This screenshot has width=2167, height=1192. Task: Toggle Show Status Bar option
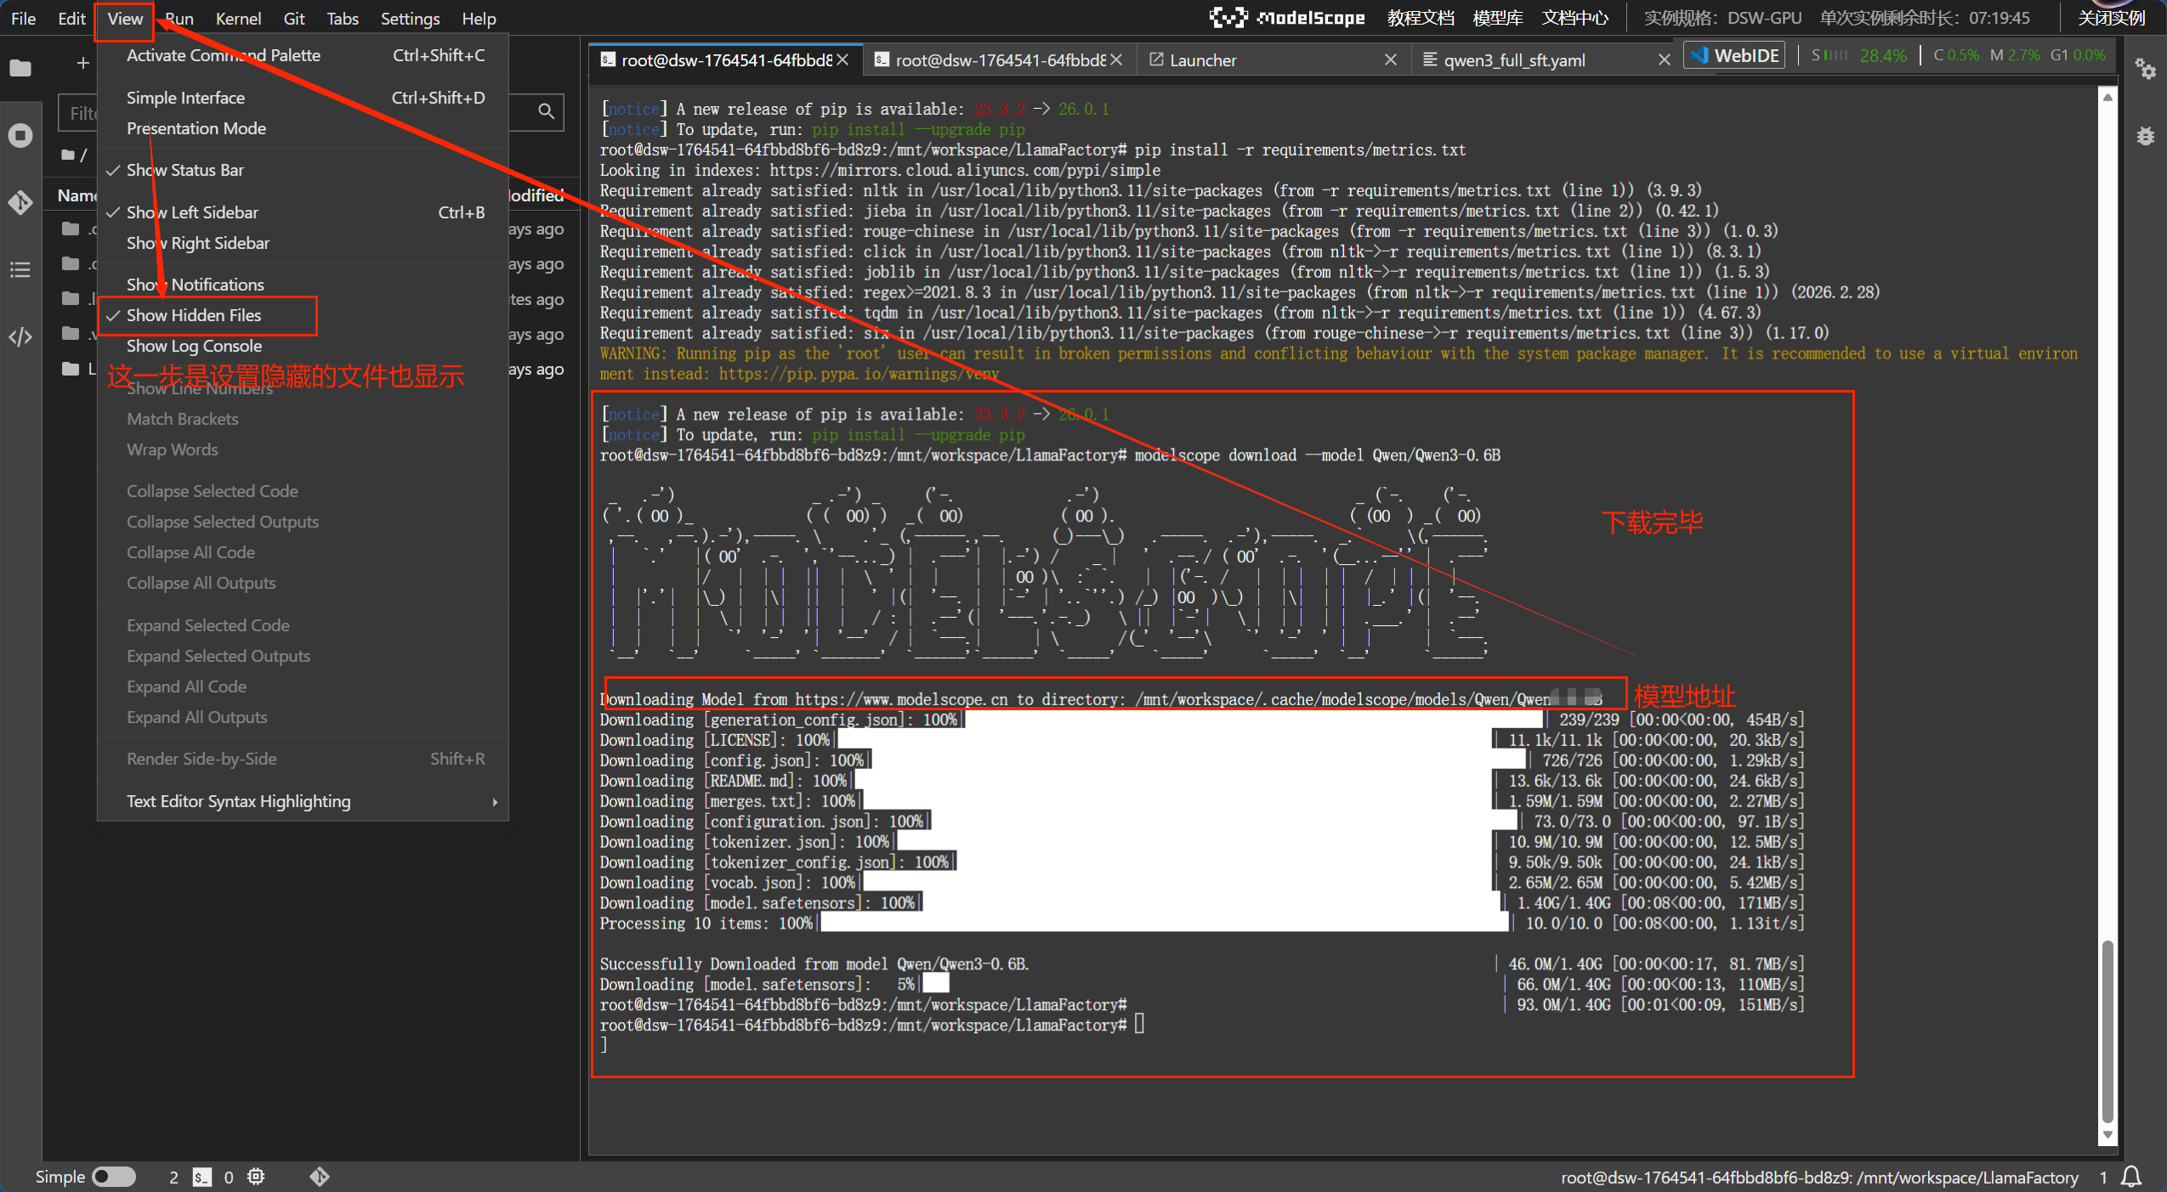click(x=185, y=170)
